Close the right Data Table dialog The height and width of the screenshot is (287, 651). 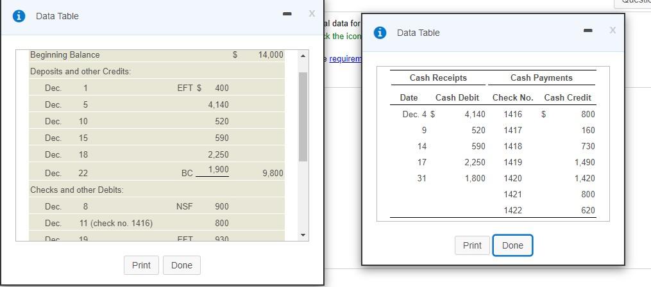(x=613, y=31)
